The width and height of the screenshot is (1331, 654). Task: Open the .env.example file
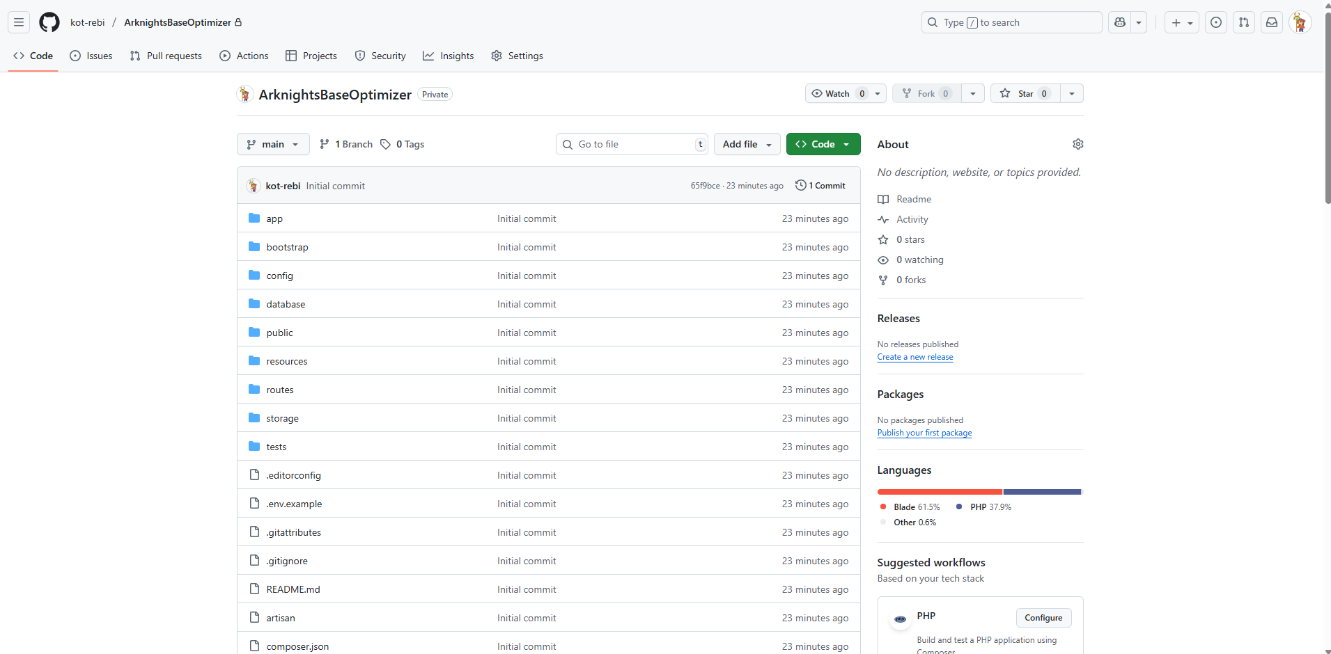click(294, 504)
